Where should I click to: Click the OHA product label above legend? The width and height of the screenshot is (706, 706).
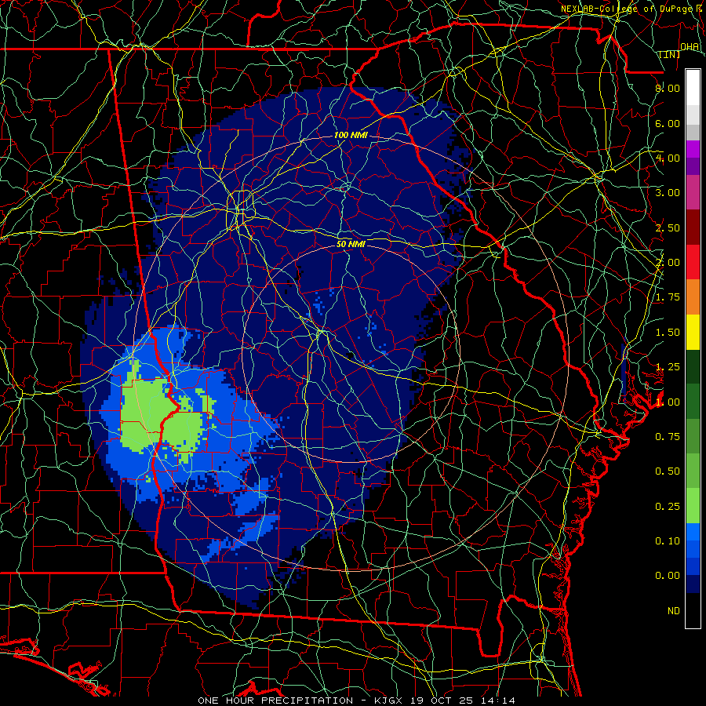[690, 47]
